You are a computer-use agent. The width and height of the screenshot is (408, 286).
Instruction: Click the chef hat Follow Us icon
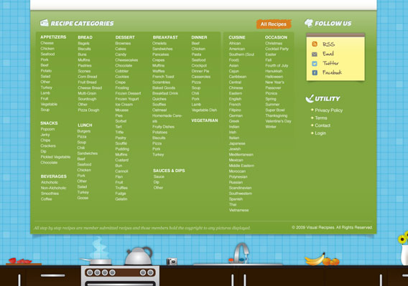[x=309, y=23]
